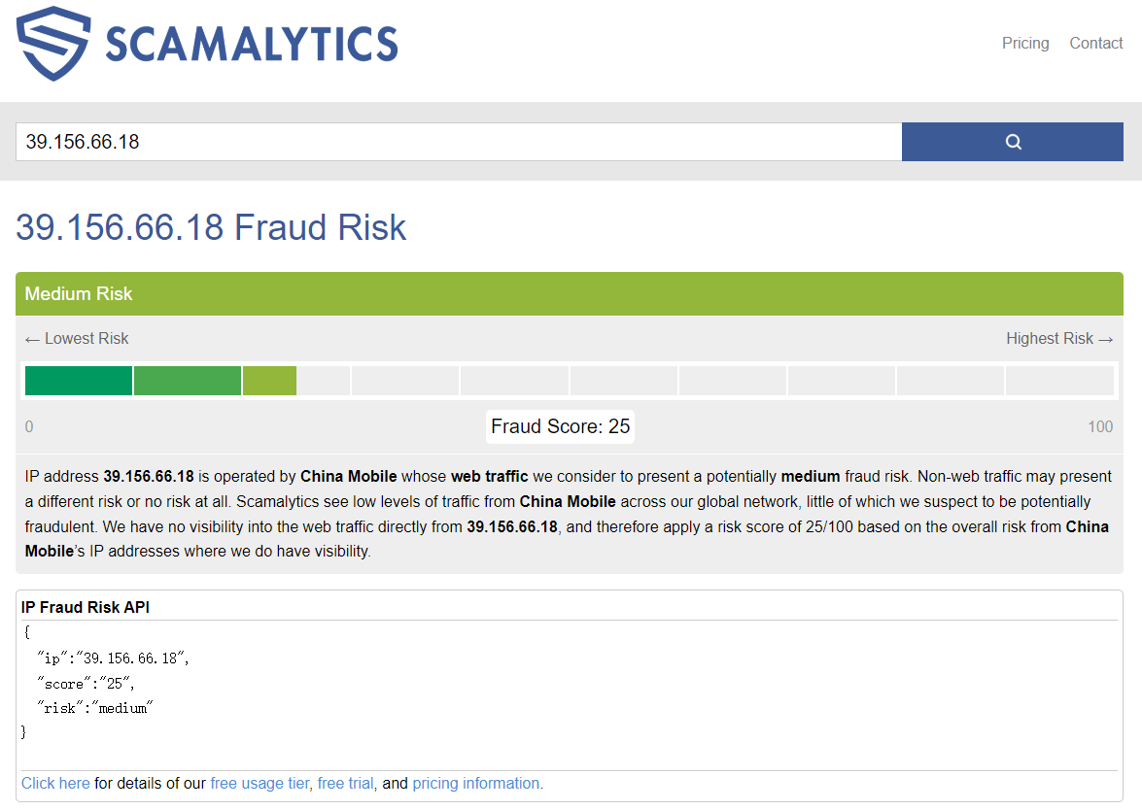Open the Pricing page

pyautogui.click(x=1025, y=43)
